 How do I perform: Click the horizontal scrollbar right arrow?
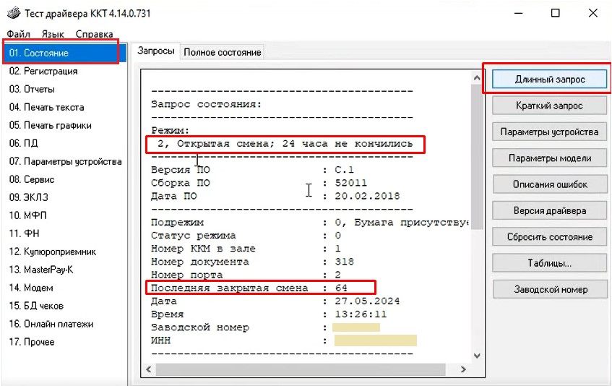click(463, 369)
